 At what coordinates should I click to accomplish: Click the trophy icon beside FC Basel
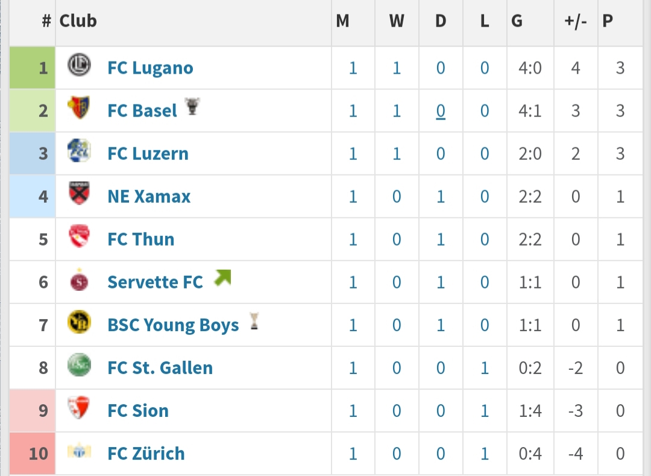(192, 106)
